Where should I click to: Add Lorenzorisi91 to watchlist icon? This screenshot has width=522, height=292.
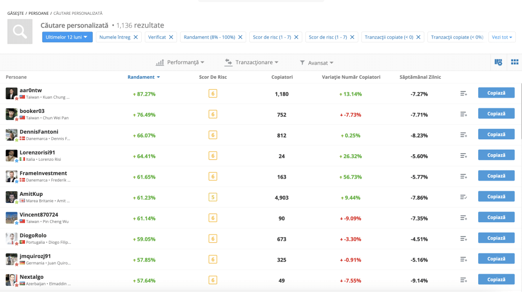coord(463,156)
